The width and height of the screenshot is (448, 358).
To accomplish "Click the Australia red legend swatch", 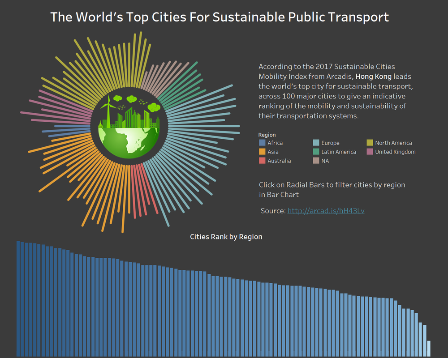I will tap(262, 161).
